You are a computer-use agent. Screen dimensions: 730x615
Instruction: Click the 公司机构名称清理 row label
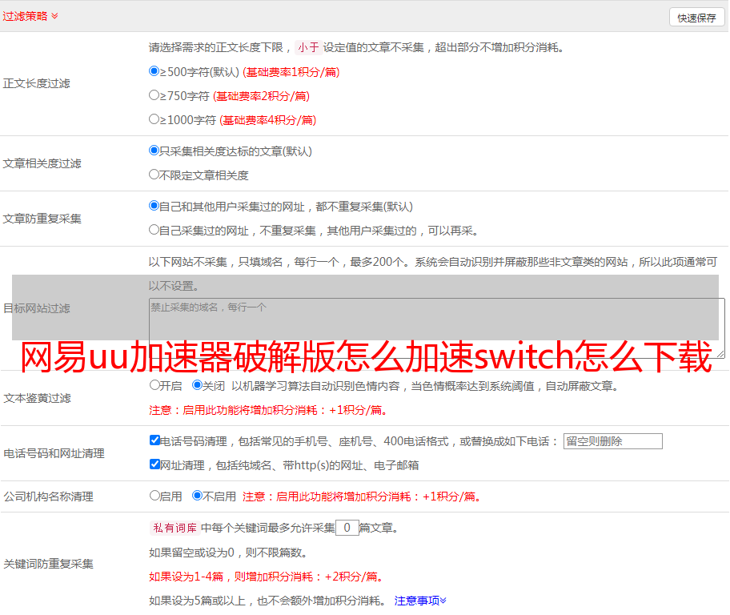pyautogui.click(x=48, y=496)
